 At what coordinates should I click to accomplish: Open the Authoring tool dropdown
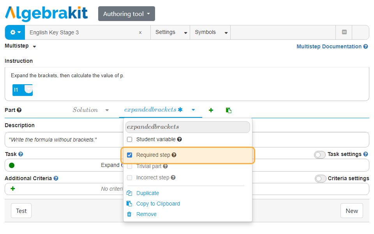126,14
